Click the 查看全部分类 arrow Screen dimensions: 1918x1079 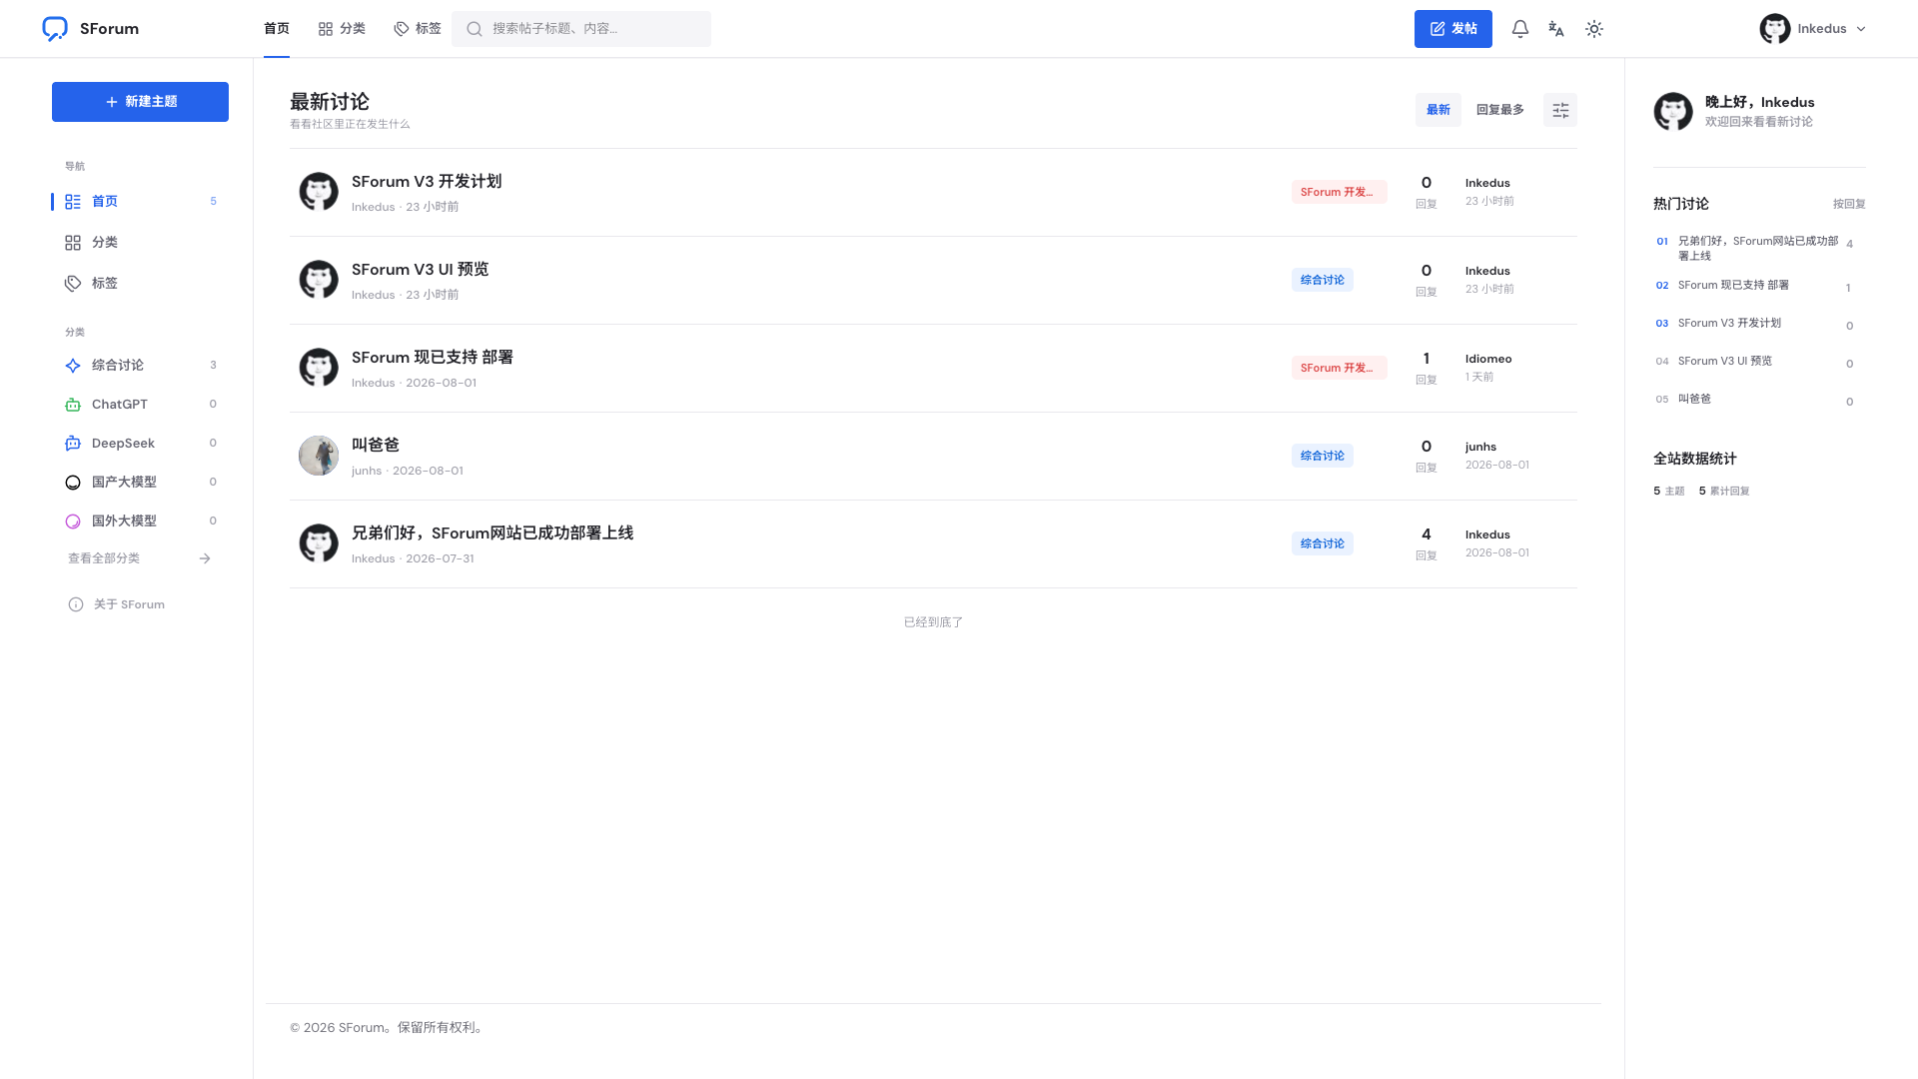[205, 558]
